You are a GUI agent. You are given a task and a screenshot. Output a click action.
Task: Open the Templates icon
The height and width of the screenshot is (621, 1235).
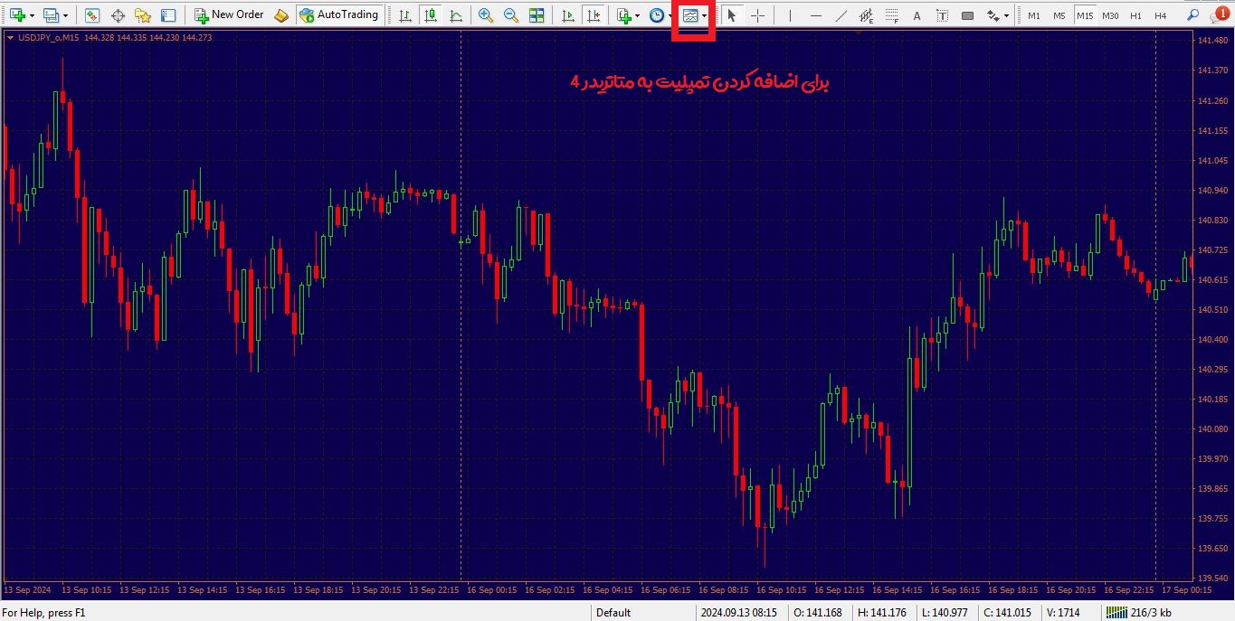(x=690, y=15)
